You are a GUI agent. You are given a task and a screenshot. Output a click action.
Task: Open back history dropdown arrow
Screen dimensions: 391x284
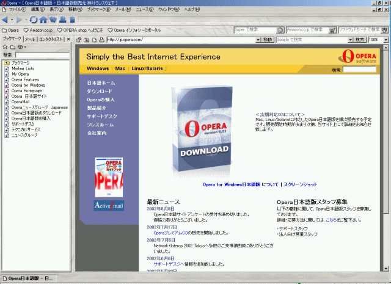[x=12, y=20]
